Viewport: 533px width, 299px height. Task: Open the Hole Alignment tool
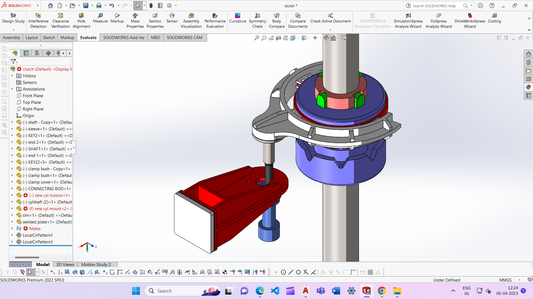(x=81, y=21)
